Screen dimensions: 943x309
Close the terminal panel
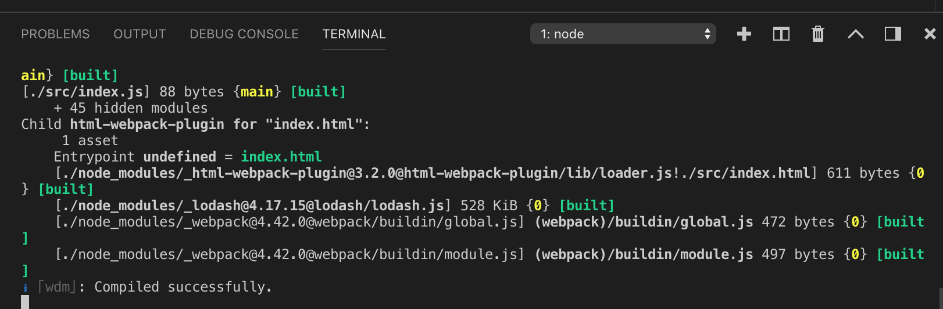pyautogui.click(x=930, y=34)
